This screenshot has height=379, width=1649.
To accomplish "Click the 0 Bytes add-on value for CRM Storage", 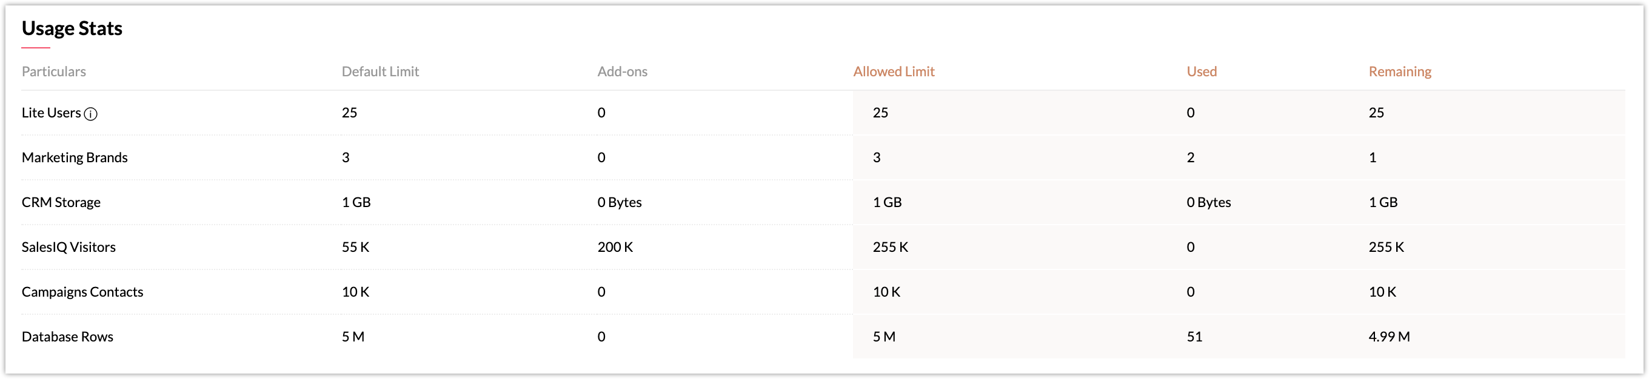I will [620, 202].
